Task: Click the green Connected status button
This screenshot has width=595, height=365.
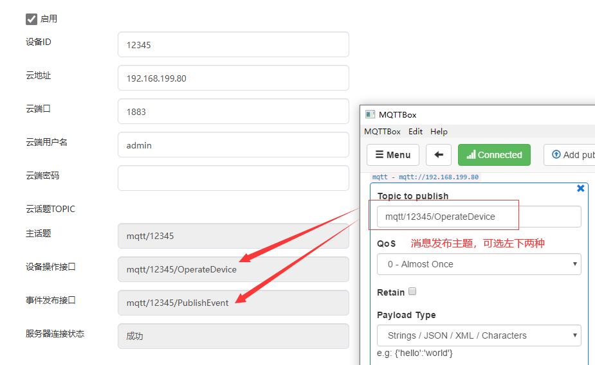Action: pos(494,155)
